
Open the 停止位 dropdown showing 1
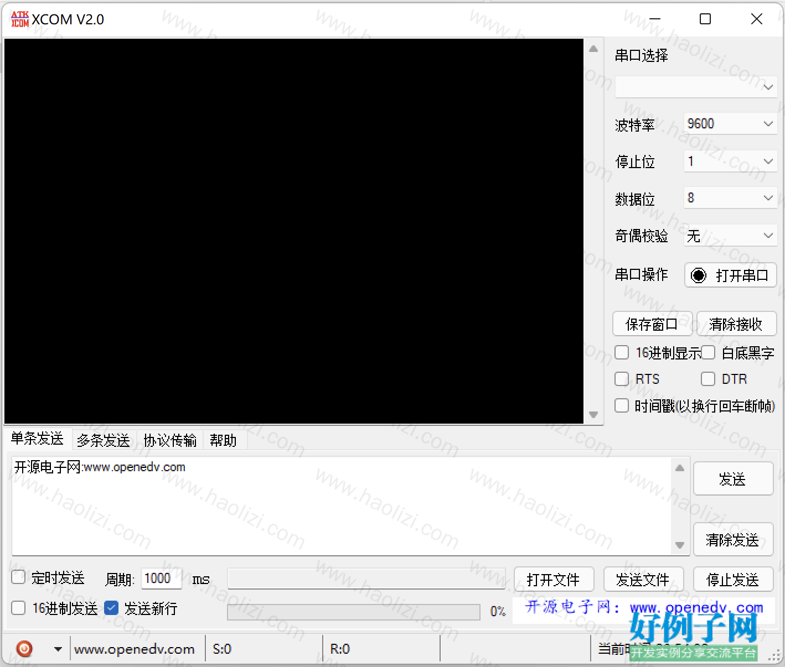tap(730, 161)
